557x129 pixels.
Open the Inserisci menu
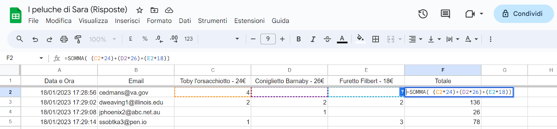point(127,21)
